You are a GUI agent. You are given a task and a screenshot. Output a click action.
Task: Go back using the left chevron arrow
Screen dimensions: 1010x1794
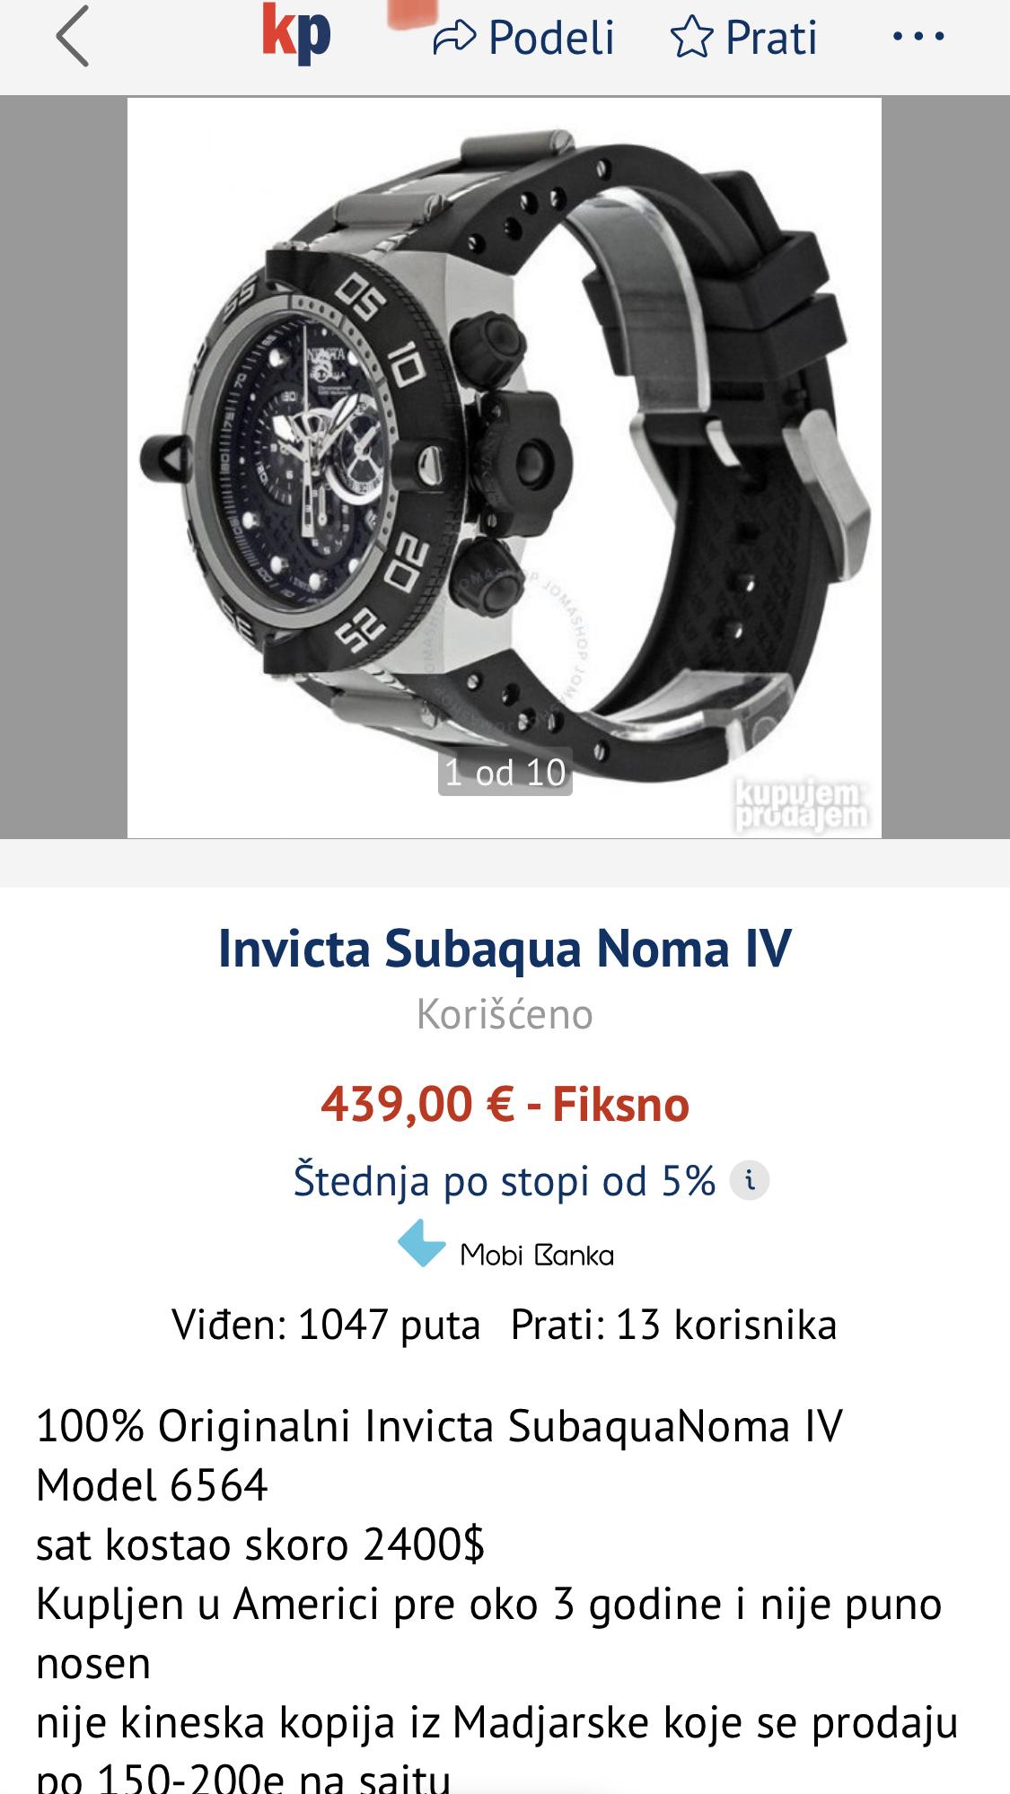(72, 37)
